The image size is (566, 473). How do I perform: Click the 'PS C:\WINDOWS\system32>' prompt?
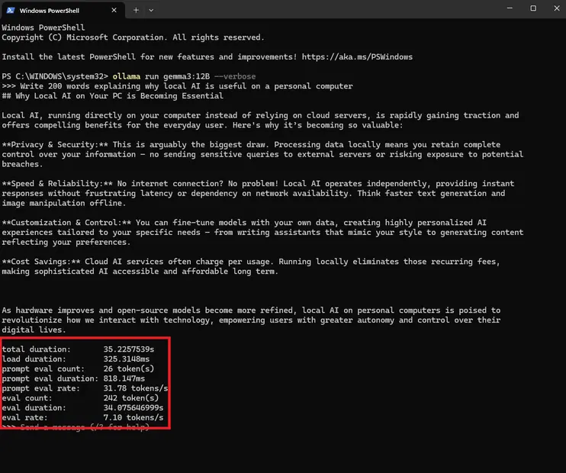coord(55,76)
